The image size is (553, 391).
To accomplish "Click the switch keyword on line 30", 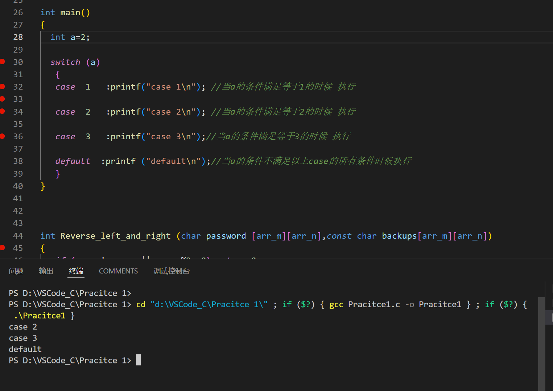I will [65, 62].
